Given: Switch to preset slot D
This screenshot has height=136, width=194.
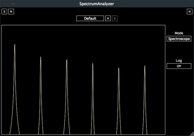Looking at the screenshot, I should [x=115, y=18].
